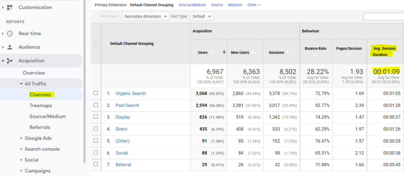Click the sort arrow in Users column
This screenshot has height=176, width=404.
click(224, 52)
